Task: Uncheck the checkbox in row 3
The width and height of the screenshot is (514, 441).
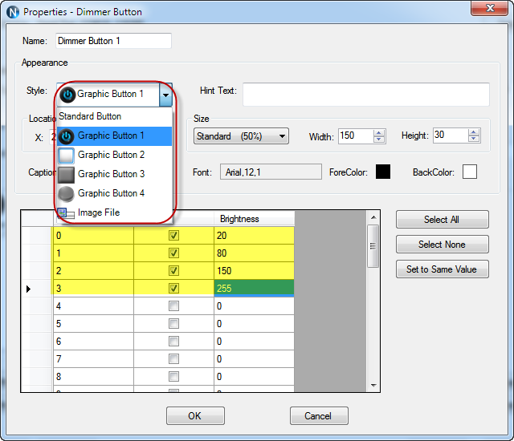Action: (x=173, y=289)
